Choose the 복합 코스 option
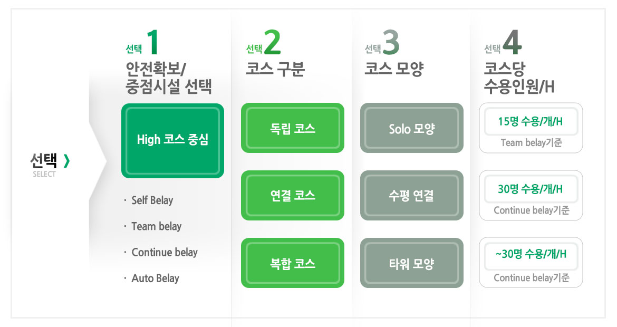617x327 pixels. [292, 263]
